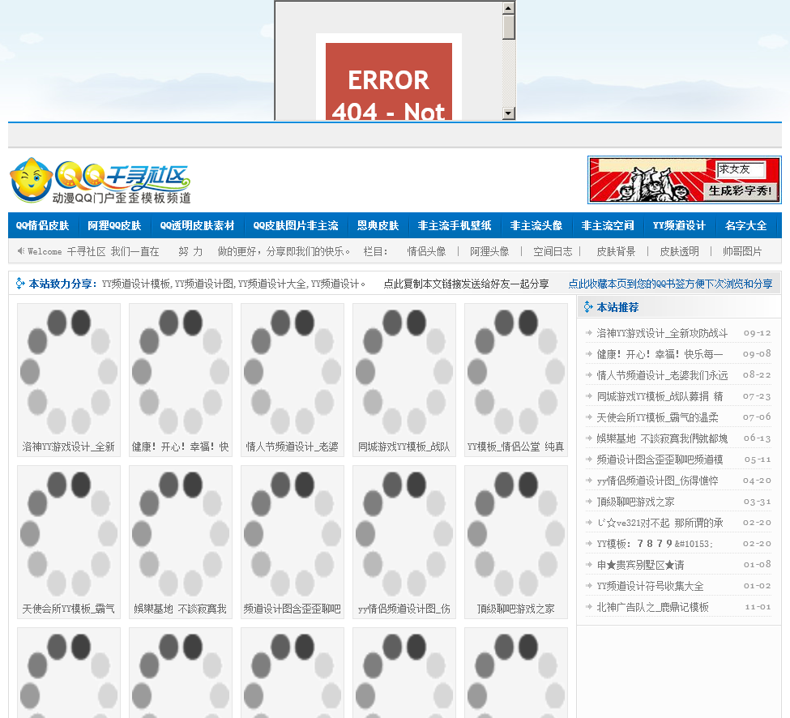Screen dimensions: 790x718
Task: Open the 非主流手机壁纸 menu item
Action: (x=455, y=226)
